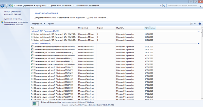This screenshot has height=107, width=203.
Task: Select the .NET update KB45329 row name
Action: tap(55, 34)
